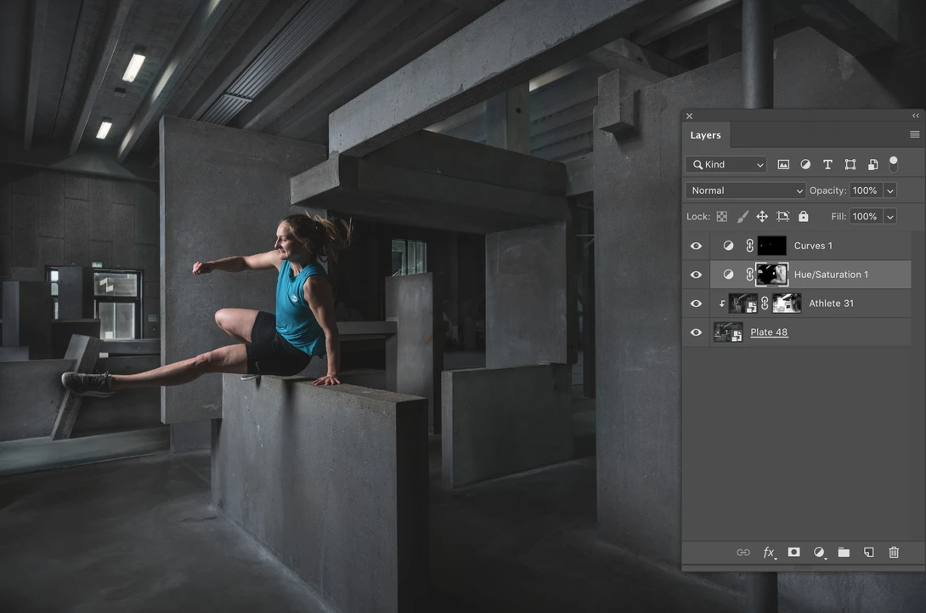The width and height of the screenshot is (926, 613).
Task: Click the lock all padlock icon
Action: [803, 216]
